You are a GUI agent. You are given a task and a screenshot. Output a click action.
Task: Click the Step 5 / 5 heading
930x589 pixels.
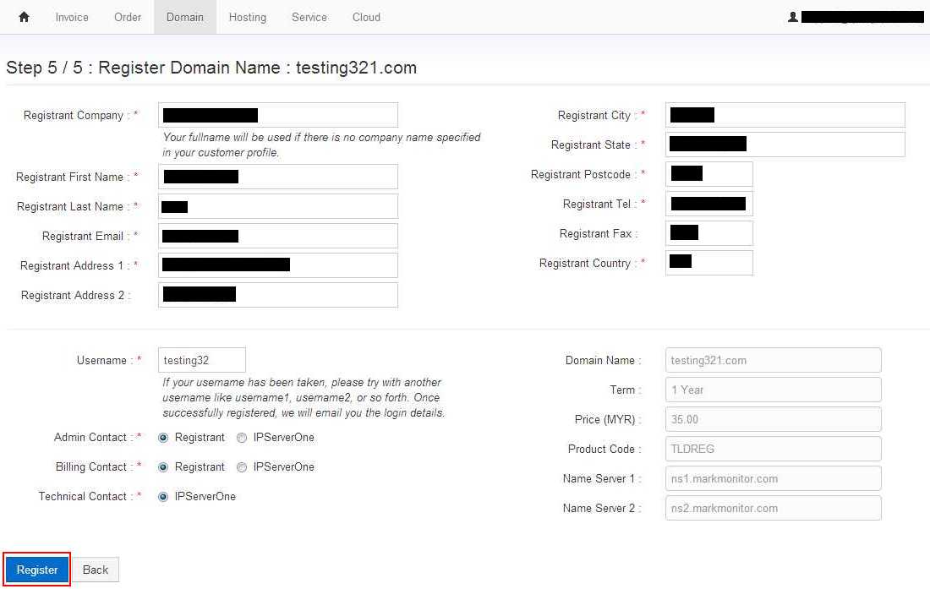pos(211,68)
